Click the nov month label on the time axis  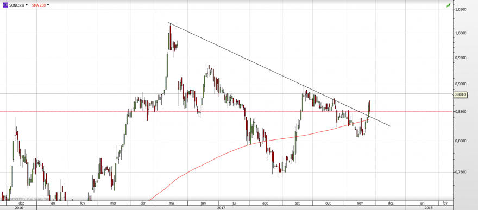(360, 203)
